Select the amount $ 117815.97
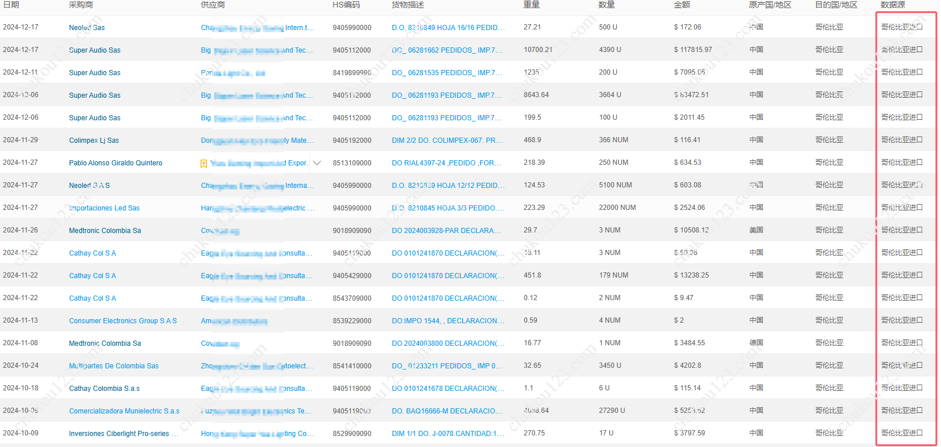941x447 pixels. click(x=693, y=50)
